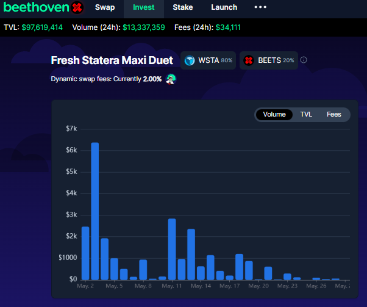
Task: Click the avatar icon beside swap fees
Action: [171, 79]
